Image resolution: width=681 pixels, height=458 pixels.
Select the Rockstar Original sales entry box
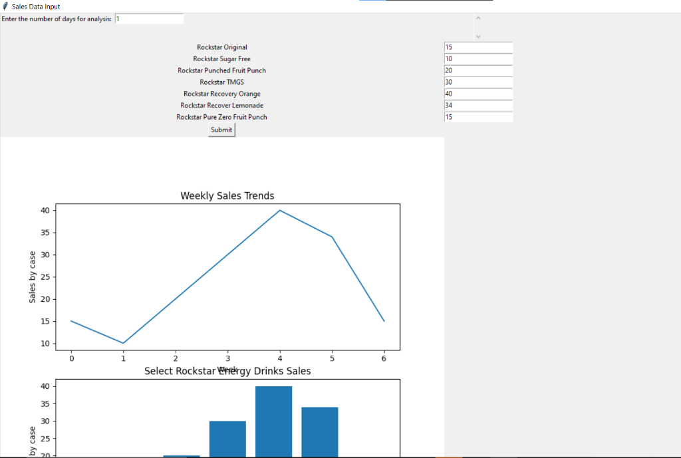pos(478,47)
